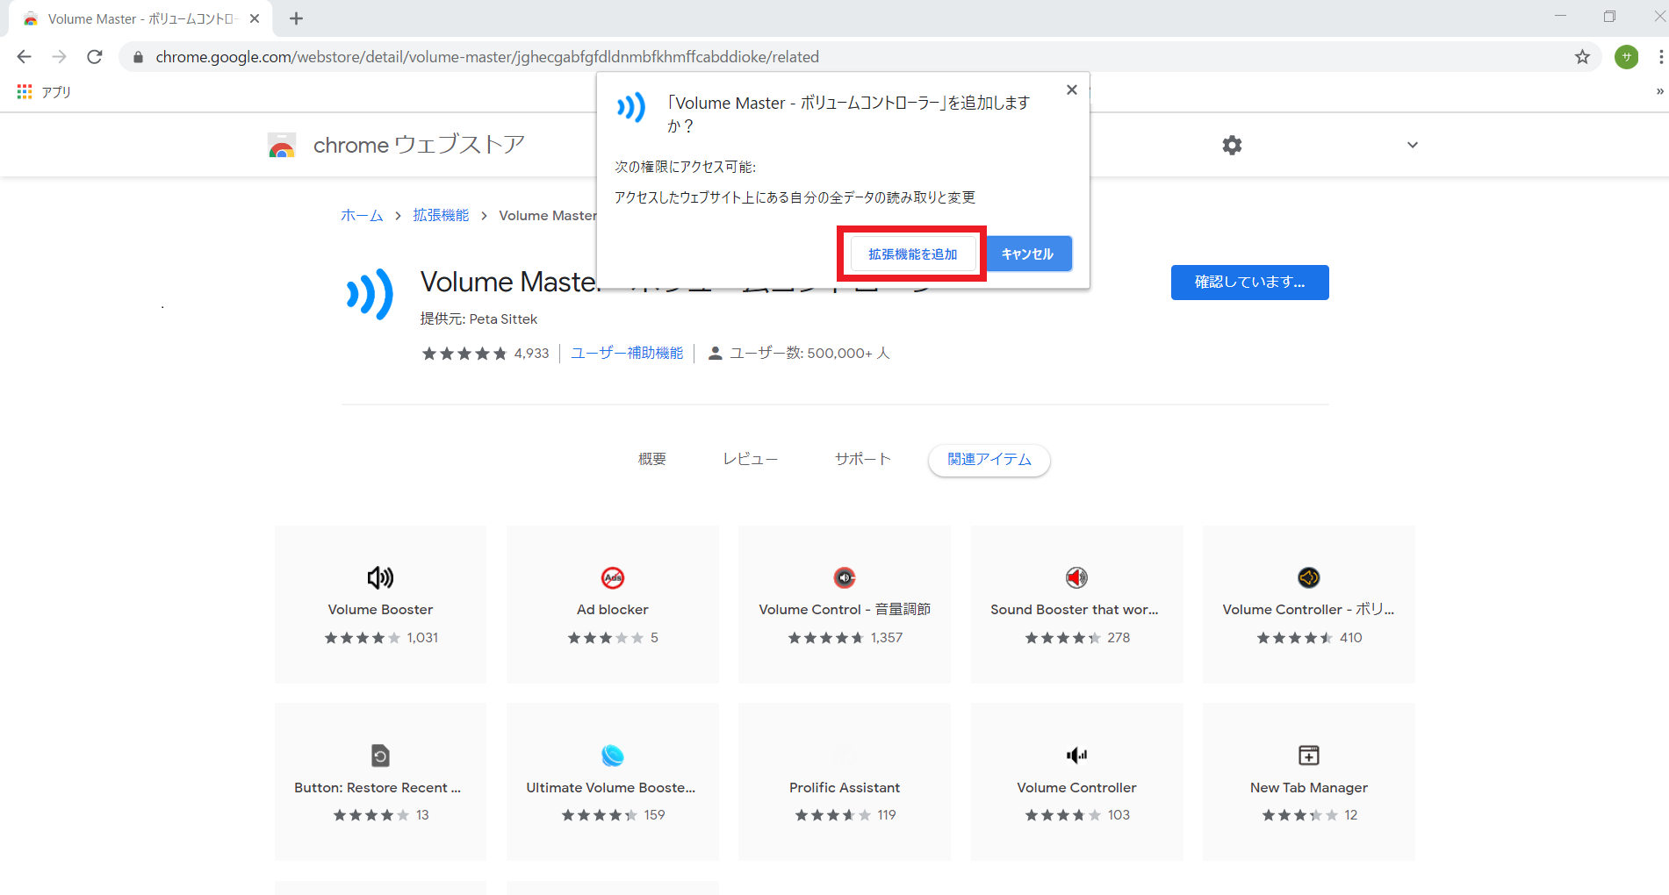The height and width of the screenshot is (895, 1669).
Task: Click the New Tab Manager icon
Action: [1307, 755]
